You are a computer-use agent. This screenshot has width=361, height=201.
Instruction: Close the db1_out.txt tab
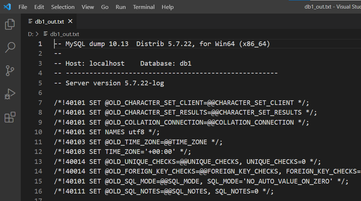coord(70,21)
